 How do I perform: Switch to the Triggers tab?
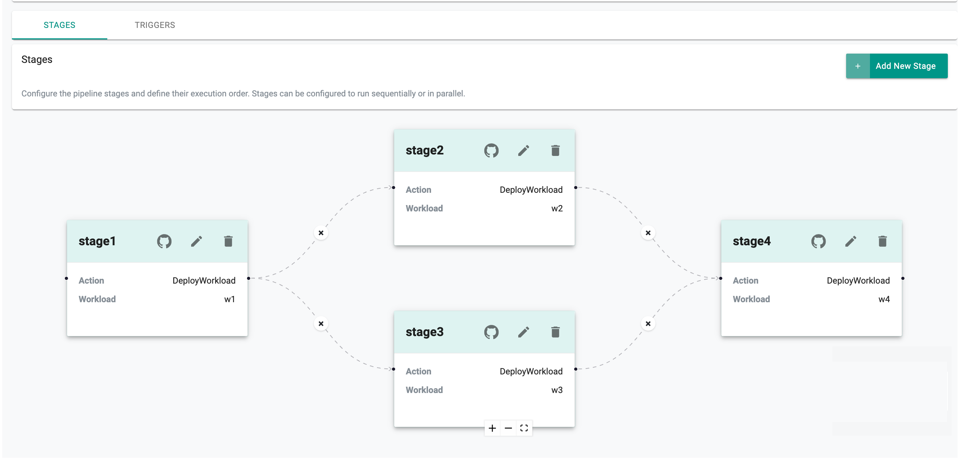(155, 25)
